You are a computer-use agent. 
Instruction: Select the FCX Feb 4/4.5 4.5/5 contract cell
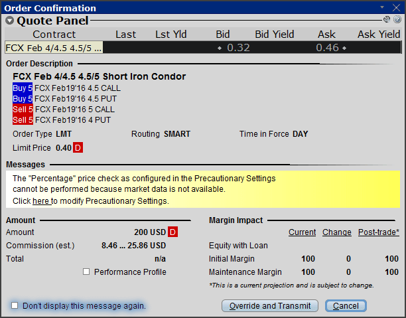54,48
